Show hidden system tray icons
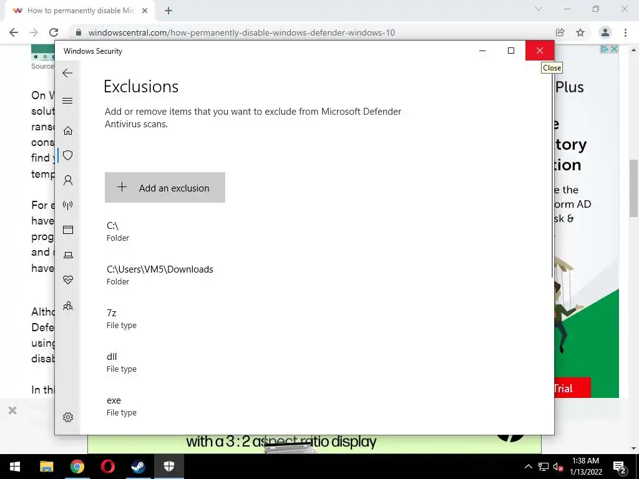The image size is (639, 479). pos(528,467)
